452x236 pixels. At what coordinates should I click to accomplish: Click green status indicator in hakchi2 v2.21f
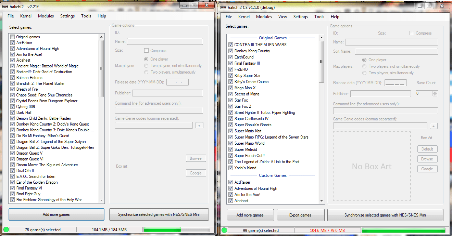pyautogui.click(x=6, y=230)
